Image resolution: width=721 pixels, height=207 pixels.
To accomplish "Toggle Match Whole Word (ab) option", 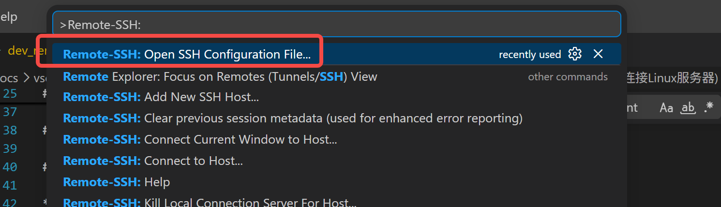I will pos(688,108).
